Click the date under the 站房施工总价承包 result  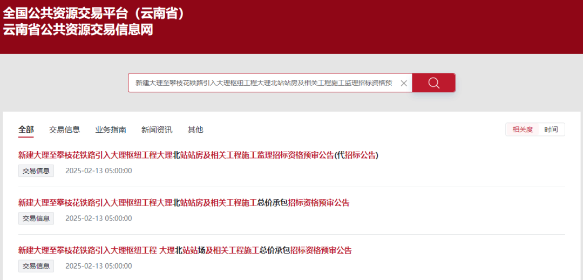(99, 218)
